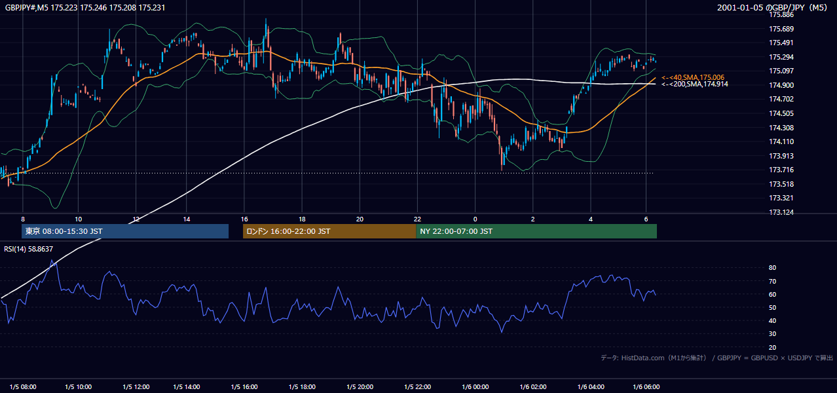Click price axis value 173.716
The width and height of the screenshot is (837, 393).
tap(781, 170)
